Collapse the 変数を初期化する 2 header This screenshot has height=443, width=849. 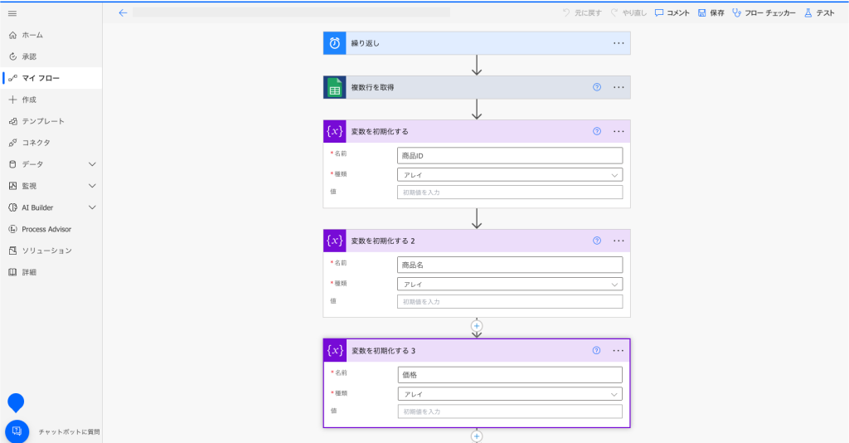[477, 241]
